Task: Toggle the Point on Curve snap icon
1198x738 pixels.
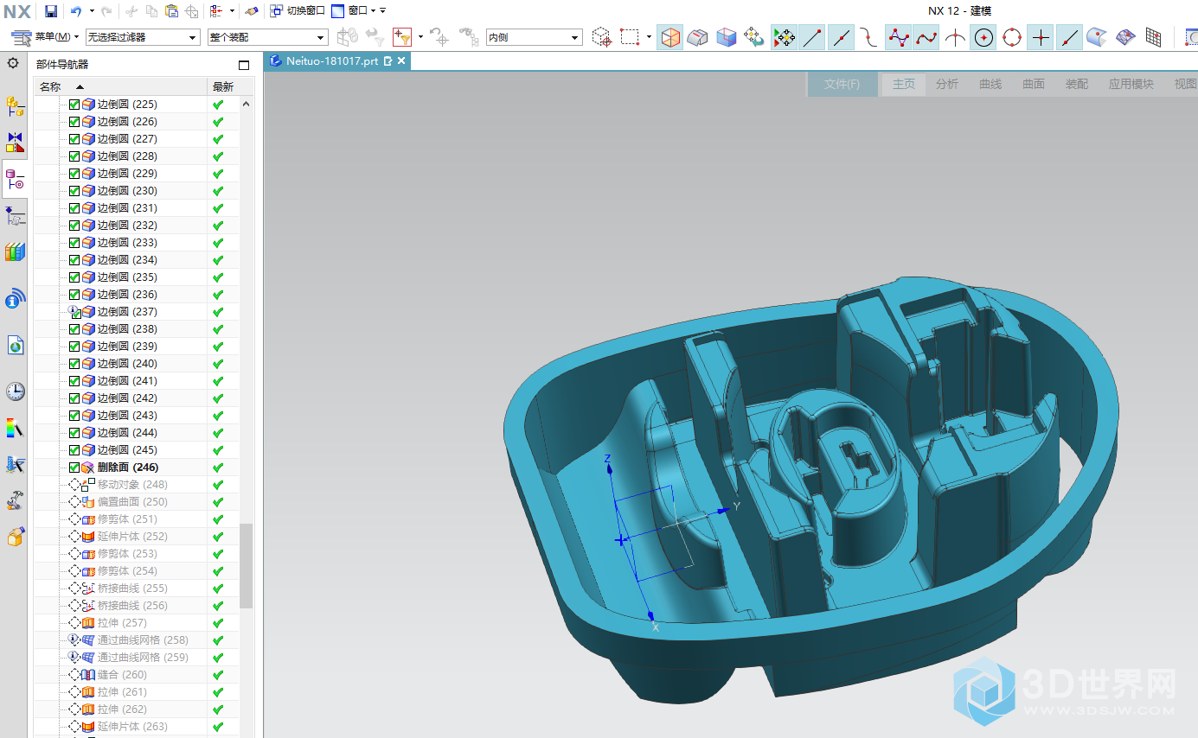Action: pyautogui.click(x=1069, y=37)
